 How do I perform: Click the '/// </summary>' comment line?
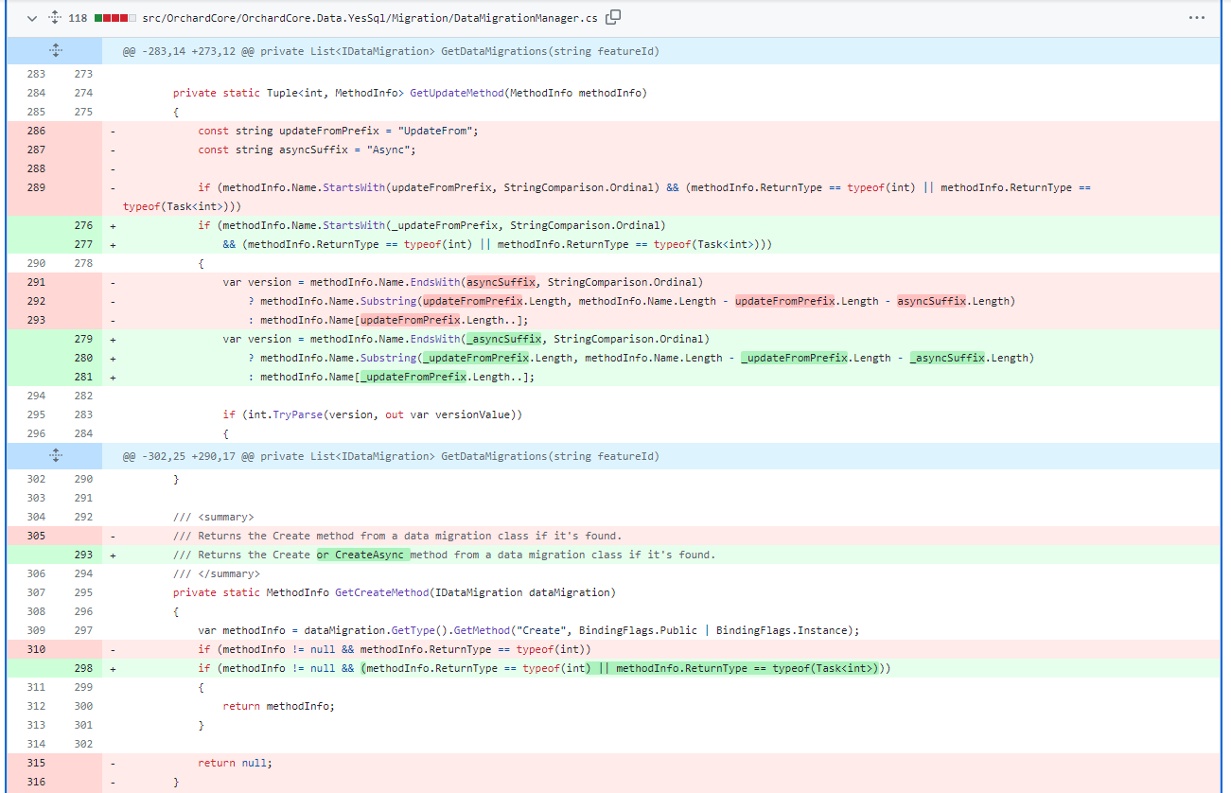tap(217, 573)
